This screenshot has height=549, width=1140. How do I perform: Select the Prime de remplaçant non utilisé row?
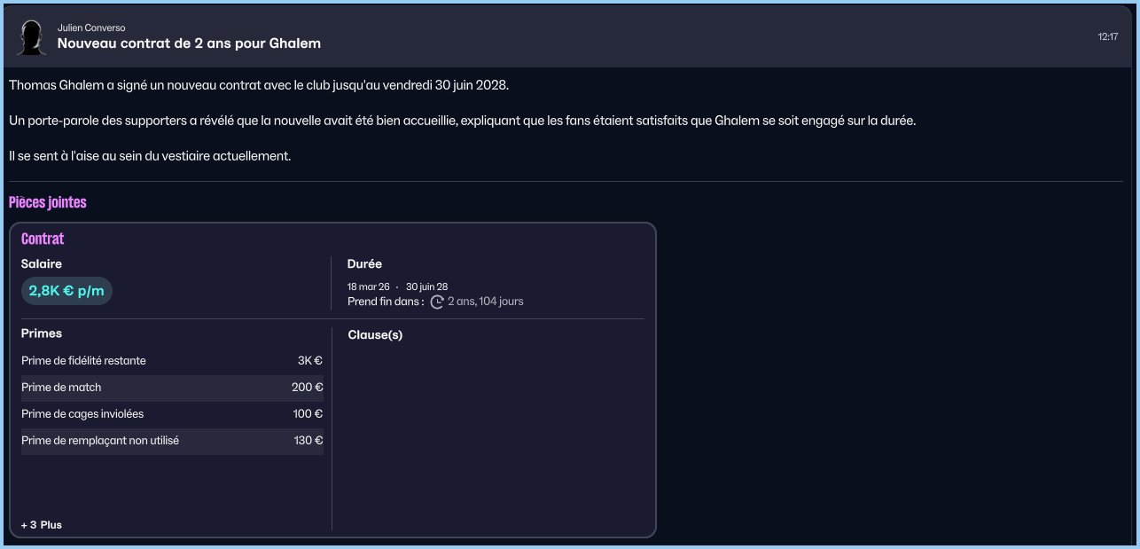(172, 441)
